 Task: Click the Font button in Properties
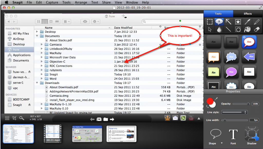point(233,137)
